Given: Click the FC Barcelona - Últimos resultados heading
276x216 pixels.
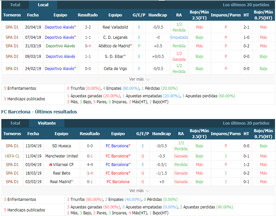Looking at the screenshot, I should pos(39,112).
